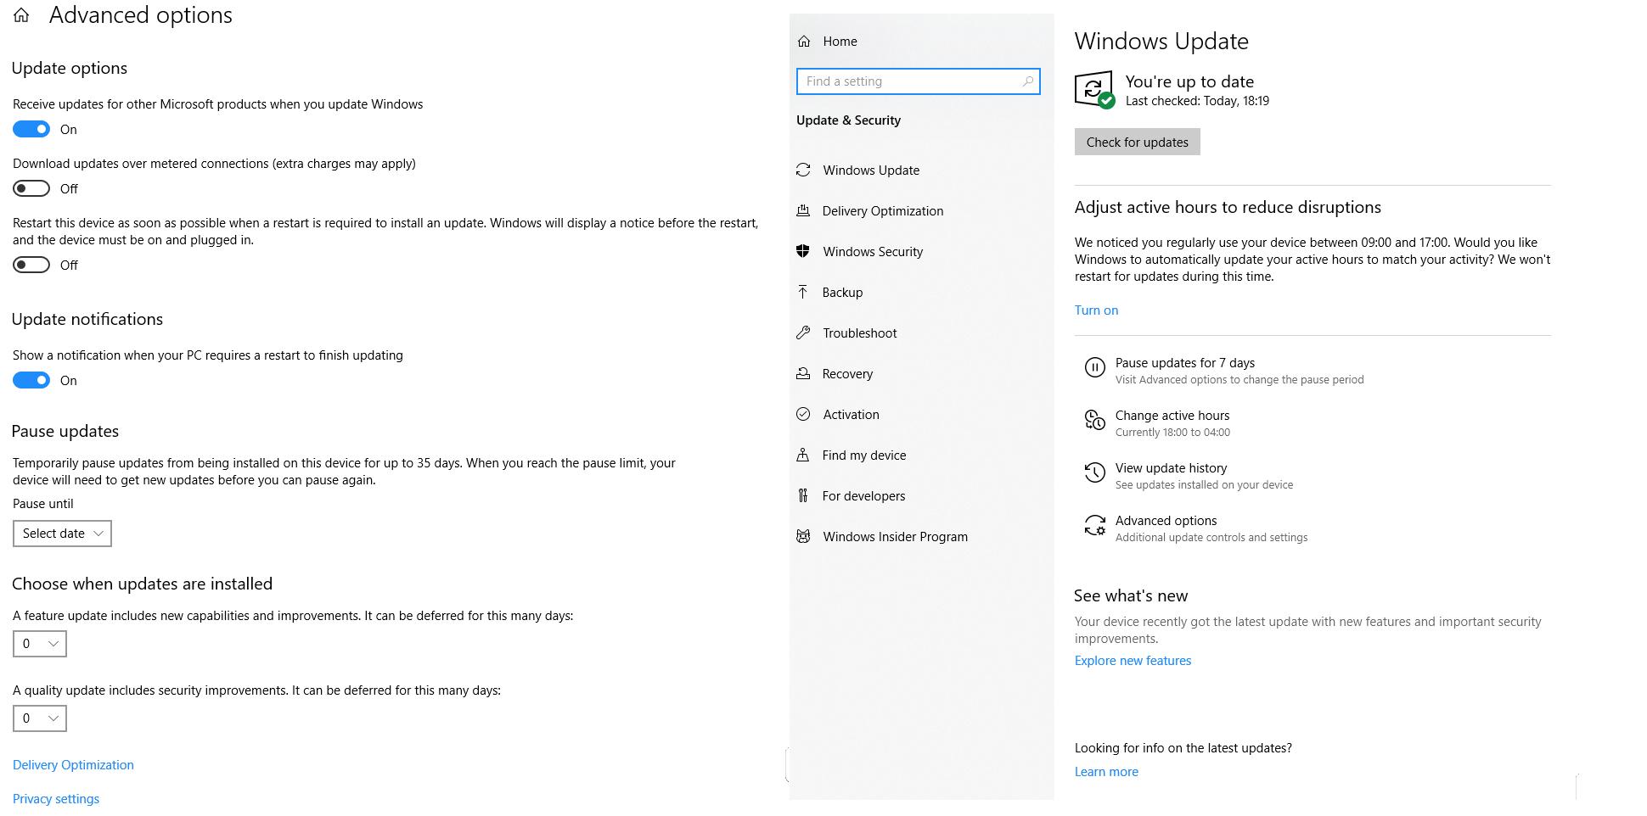
Task: Click the gear-arrows icon for Advanced options
Action: 1095,526
